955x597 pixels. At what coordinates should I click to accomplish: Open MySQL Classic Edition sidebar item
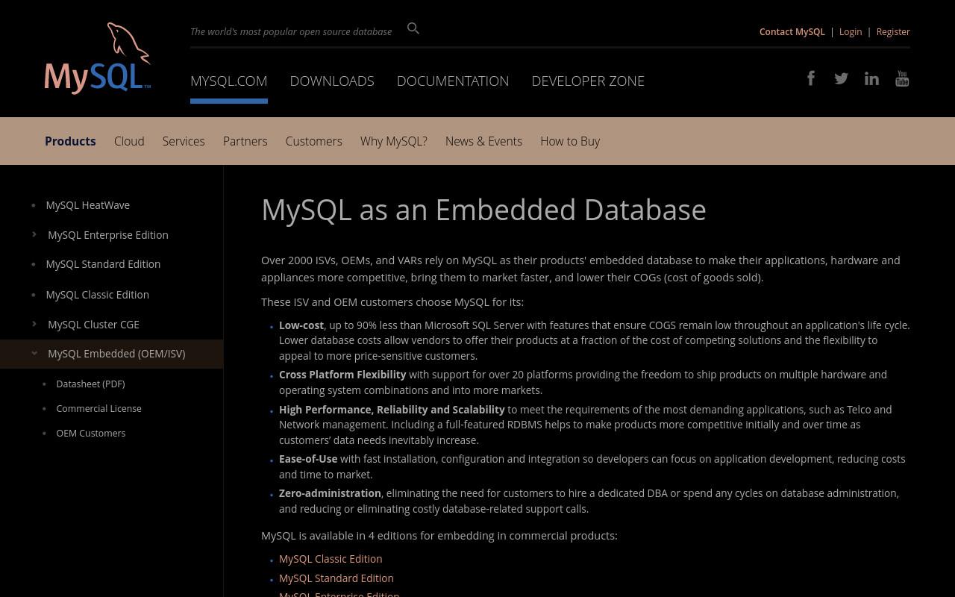pyautogui.click(x=97, y=294)
